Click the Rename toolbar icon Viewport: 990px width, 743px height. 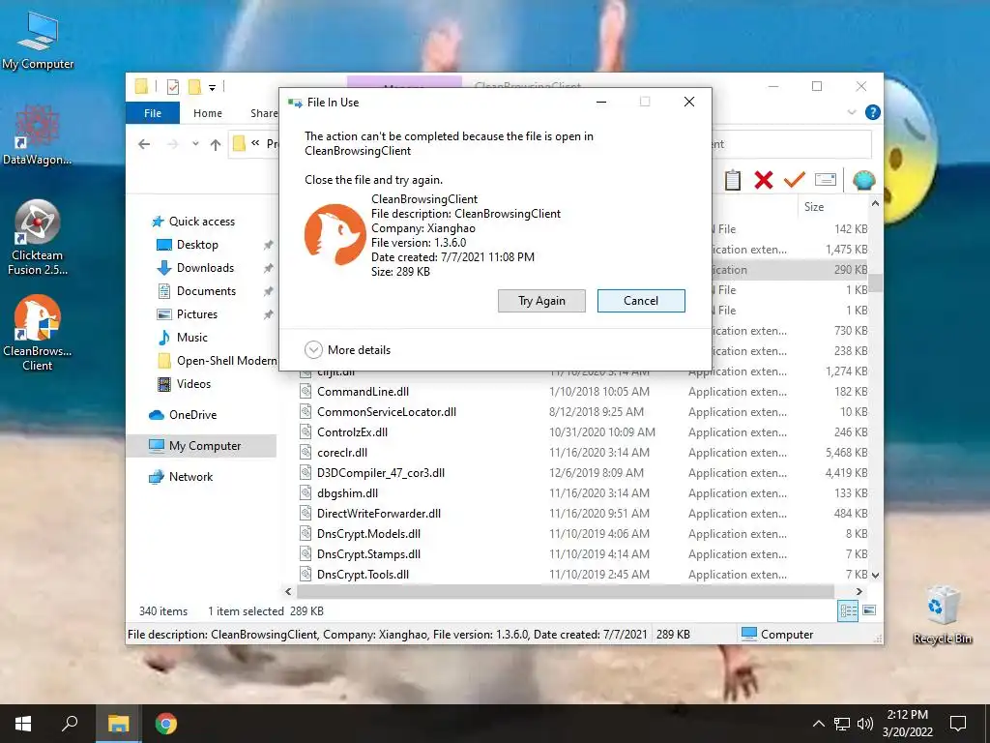[x=826, y=180]
